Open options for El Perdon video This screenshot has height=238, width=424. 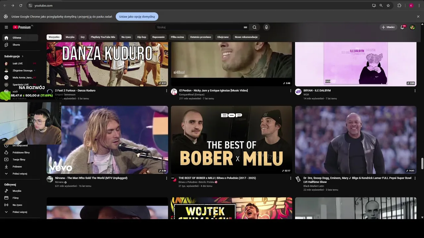click(x=291, y=91)
